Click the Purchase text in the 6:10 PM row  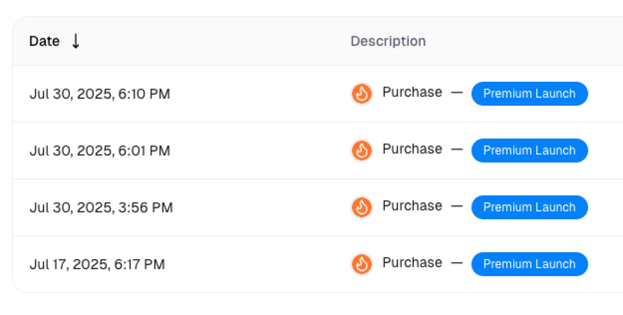[412, 92]
